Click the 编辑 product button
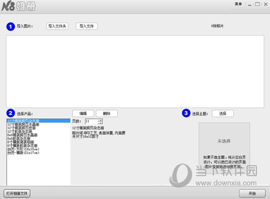The image size is (270, 199). point(83,113)
